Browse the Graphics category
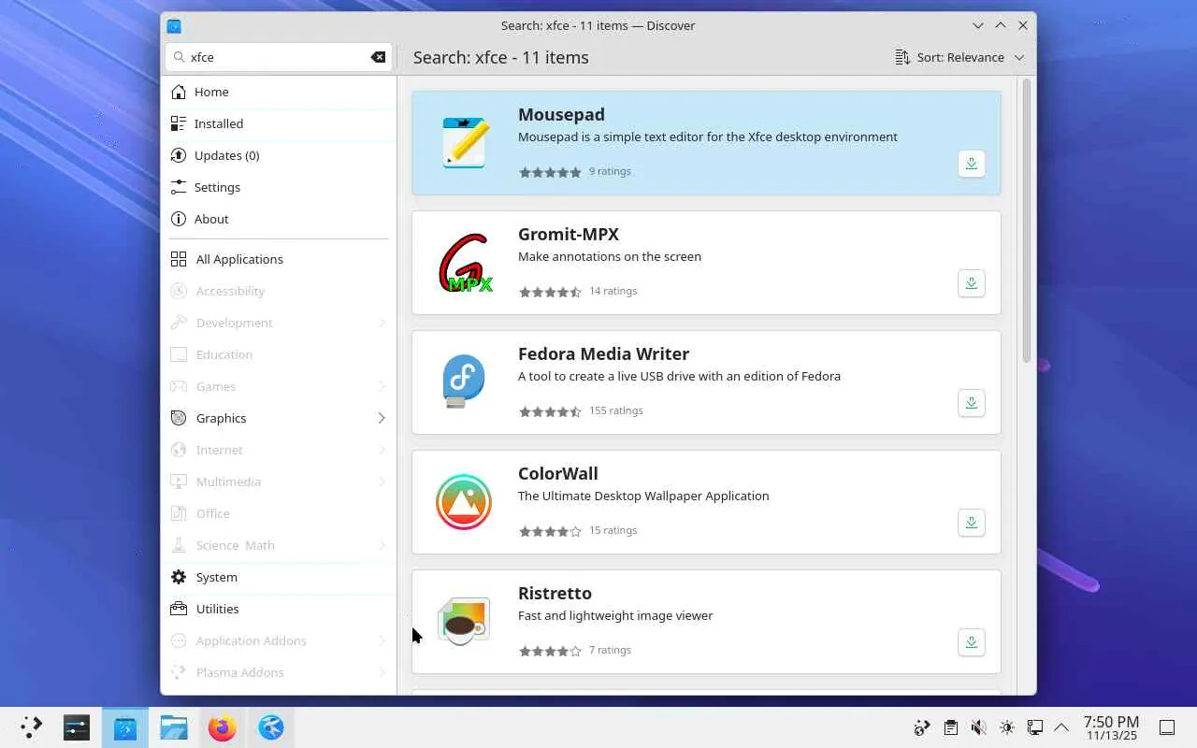Viewport: 1197px width, 748px height. 279,418
